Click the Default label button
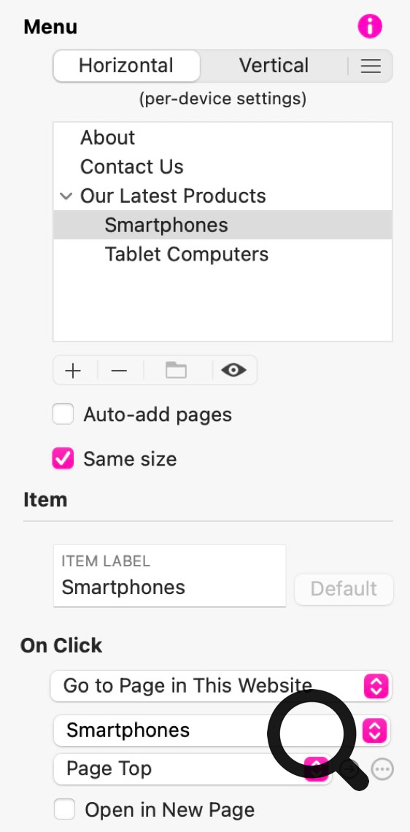The image size is (410, 832). [x=344, y=589]
